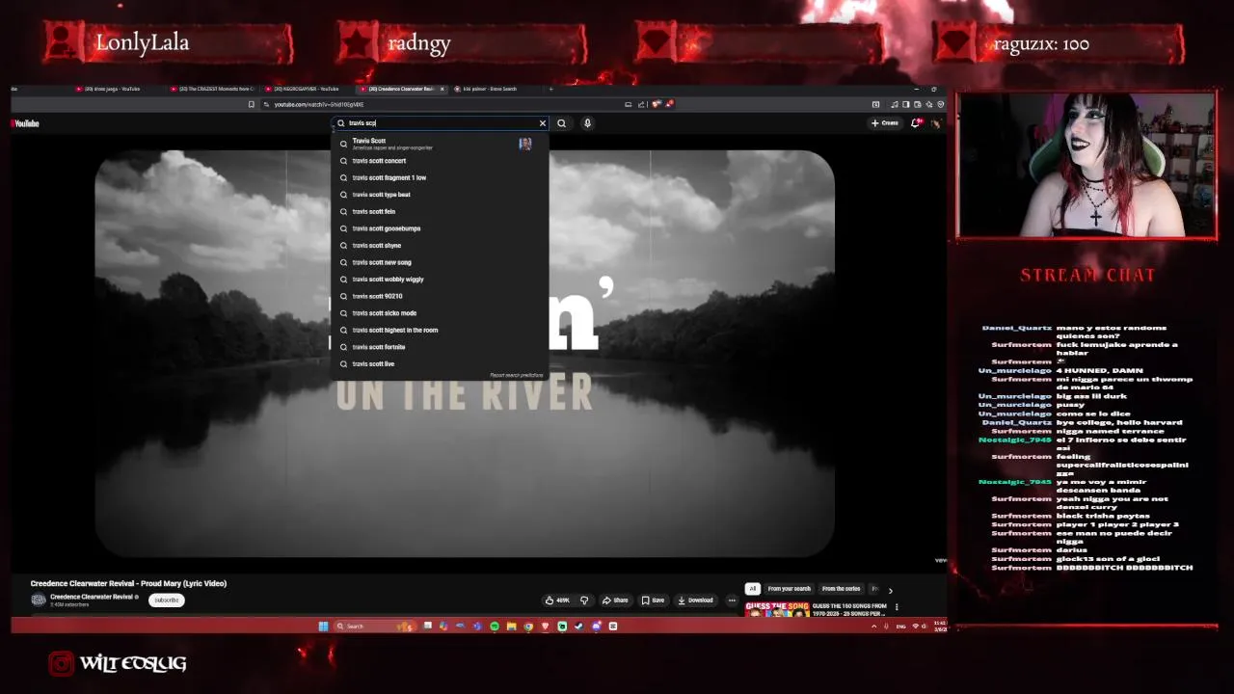Open a new browser tab
Viewport: 1234px width, 694px height.
click(x=550, y=89)
